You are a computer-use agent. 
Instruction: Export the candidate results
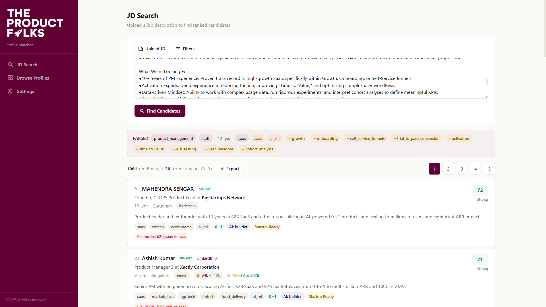229,169
